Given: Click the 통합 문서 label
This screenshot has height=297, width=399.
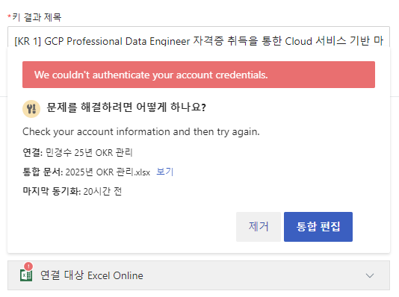Looking at the screenshot, I should pyautogui.click(x=43, y=172).
